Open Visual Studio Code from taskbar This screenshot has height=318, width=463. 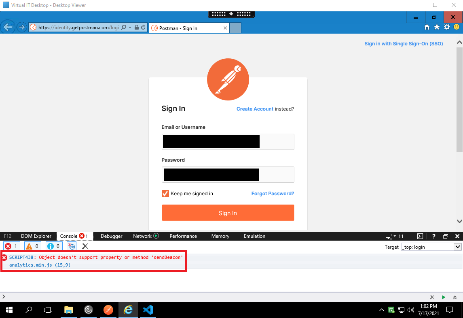point(148,310)
